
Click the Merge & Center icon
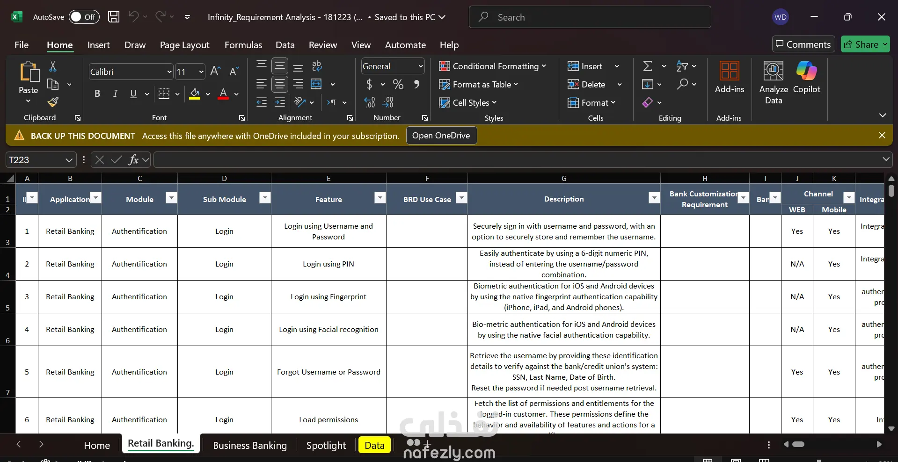(x=316, y=84)
